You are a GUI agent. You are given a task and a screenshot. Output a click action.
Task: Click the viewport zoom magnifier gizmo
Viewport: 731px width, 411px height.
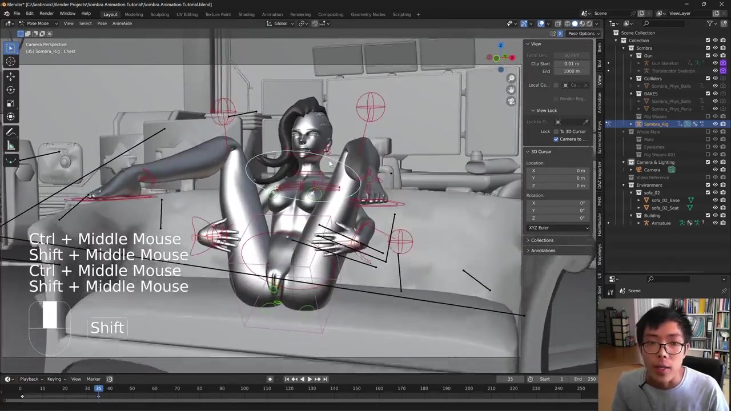(511, 78)
